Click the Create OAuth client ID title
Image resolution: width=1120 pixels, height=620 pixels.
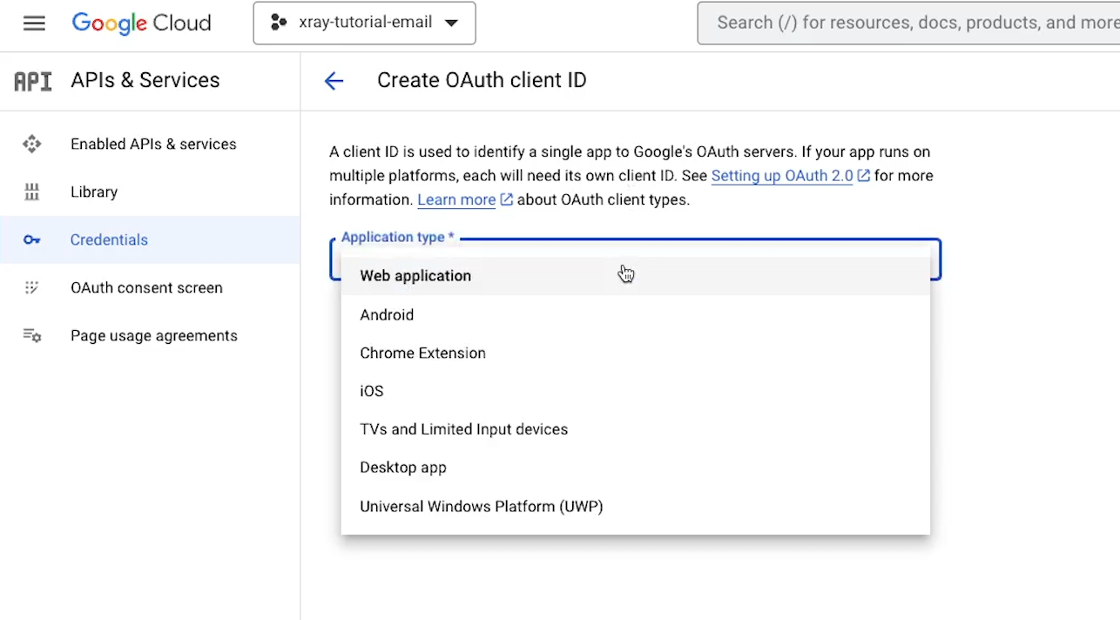click(482, 80)
